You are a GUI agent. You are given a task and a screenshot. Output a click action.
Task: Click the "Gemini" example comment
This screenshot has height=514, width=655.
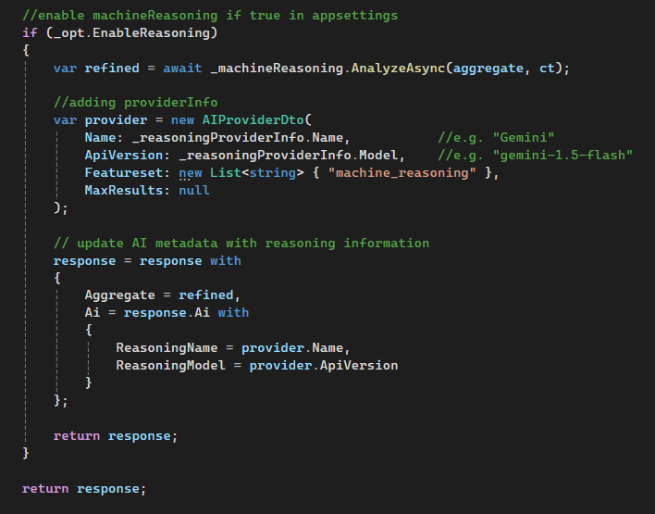[x=496, y=137]
